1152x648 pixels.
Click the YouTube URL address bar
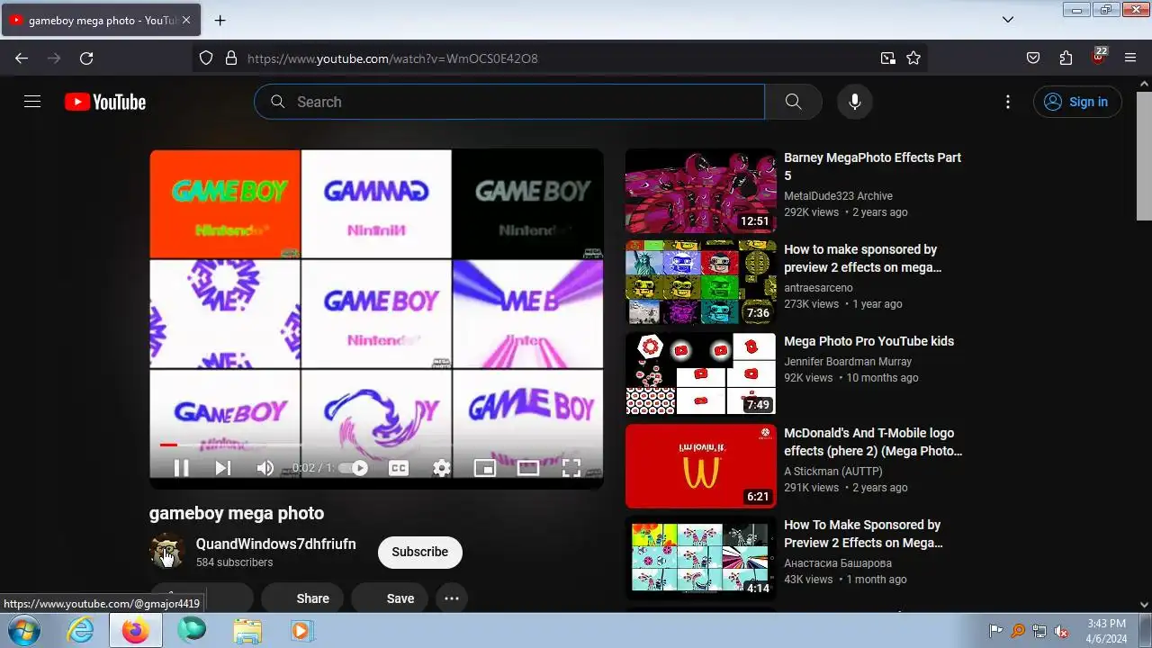558,58
